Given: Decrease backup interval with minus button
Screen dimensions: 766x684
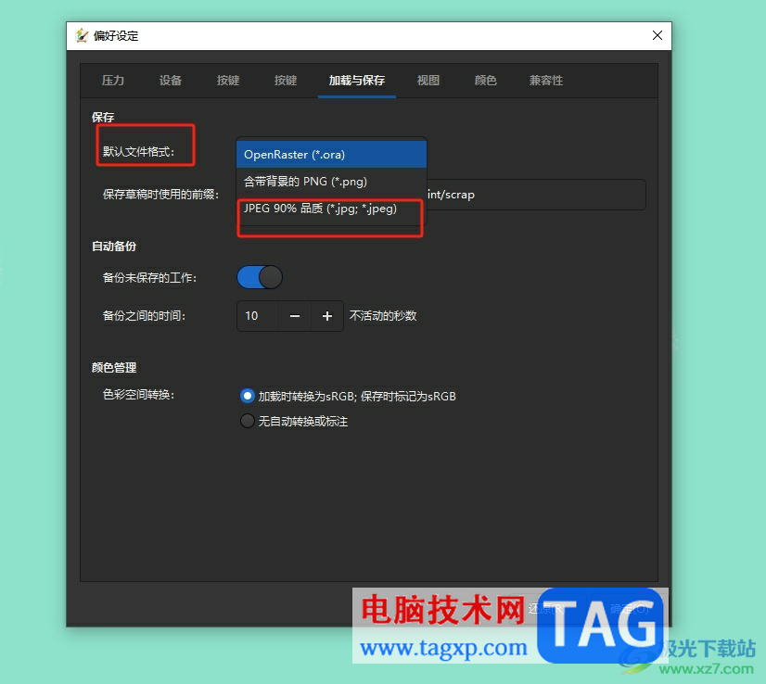Looking at the screenshot, I should (295, 316).
